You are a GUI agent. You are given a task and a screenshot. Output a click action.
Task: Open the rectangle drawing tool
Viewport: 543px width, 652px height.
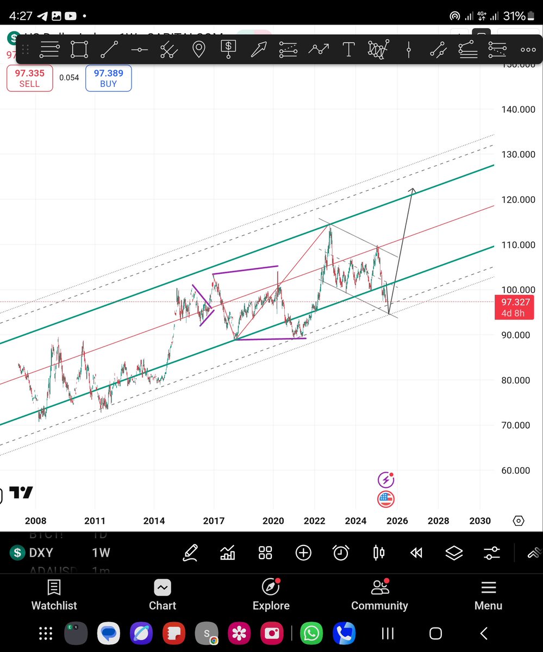tap(79, 49)
